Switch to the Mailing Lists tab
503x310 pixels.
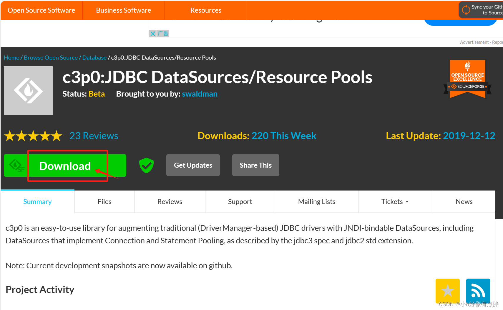pyautogui.click(x=317, y=202)
